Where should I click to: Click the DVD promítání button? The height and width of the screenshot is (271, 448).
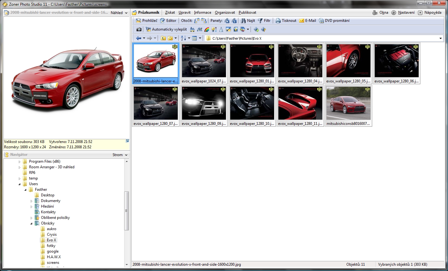(334, 21)
